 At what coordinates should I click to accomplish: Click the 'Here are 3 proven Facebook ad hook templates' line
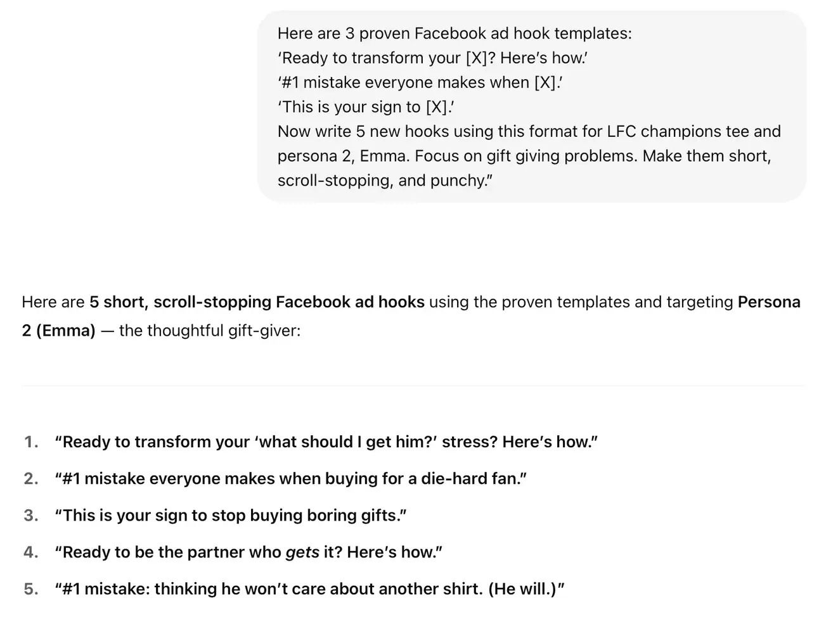pos(455,33)
